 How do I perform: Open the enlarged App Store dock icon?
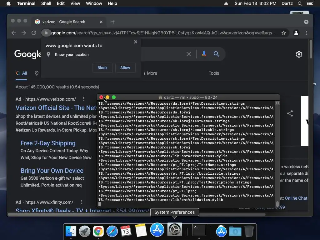tap(157, 230)
